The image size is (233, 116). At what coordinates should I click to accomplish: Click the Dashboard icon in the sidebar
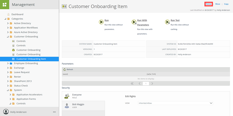pos(8,14)
